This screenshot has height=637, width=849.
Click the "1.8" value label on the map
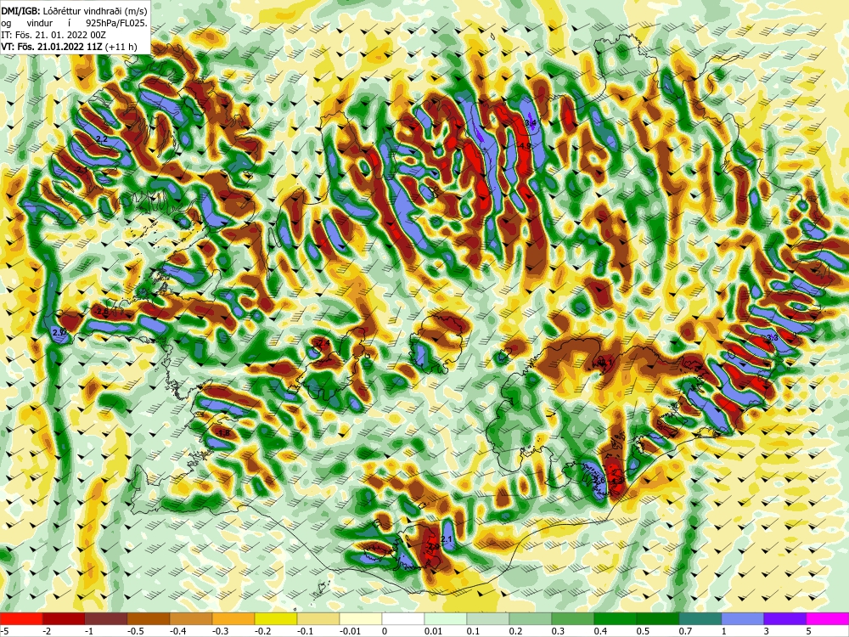[x=223, y=433]
